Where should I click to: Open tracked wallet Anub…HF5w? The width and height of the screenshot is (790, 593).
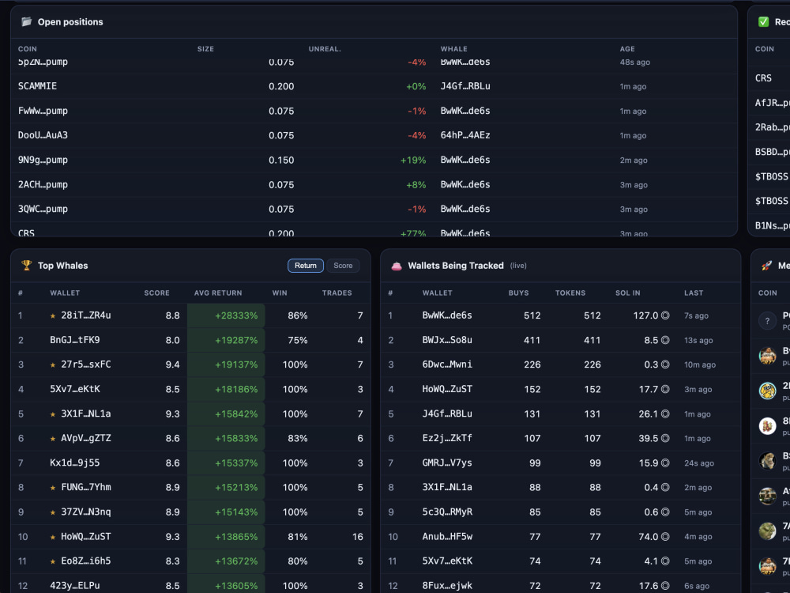click(447, 537)
